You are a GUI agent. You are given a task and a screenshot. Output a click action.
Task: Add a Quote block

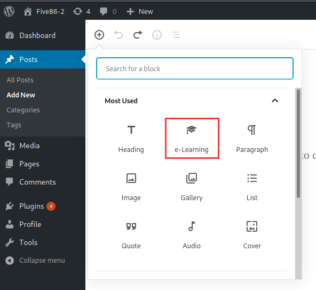click(131, 235)
